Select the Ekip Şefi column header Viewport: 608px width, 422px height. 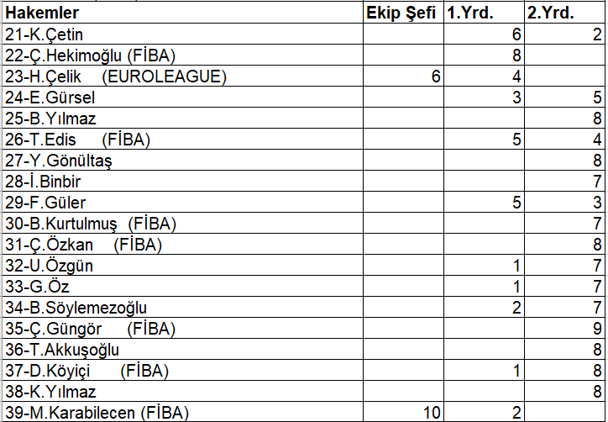[x=403, y=13]
